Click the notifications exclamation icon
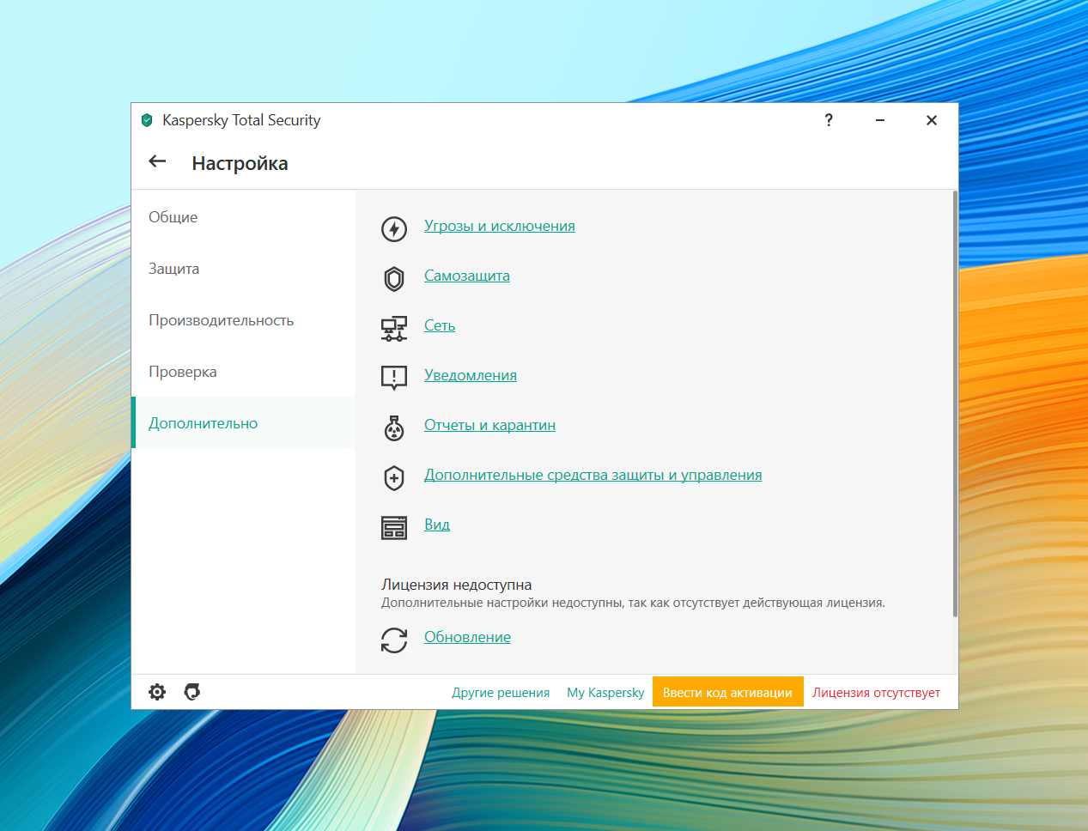 coord(394,378)
